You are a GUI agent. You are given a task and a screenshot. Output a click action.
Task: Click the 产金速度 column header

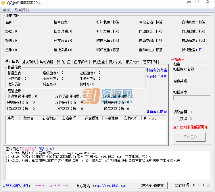(x=112, y=118)
